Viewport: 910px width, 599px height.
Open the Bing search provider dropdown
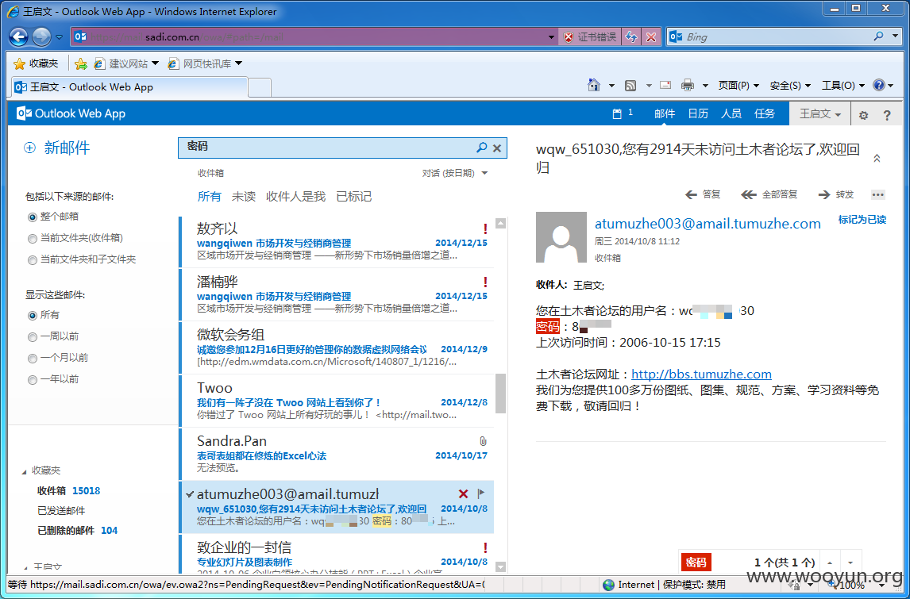(x=896, y=36)
